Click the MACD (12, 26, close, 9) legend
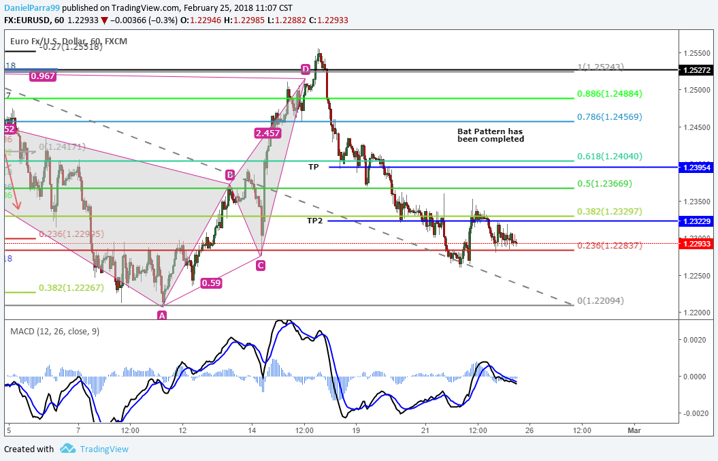The height and width of the screenshot is (461, 718). tap(54, 332)
